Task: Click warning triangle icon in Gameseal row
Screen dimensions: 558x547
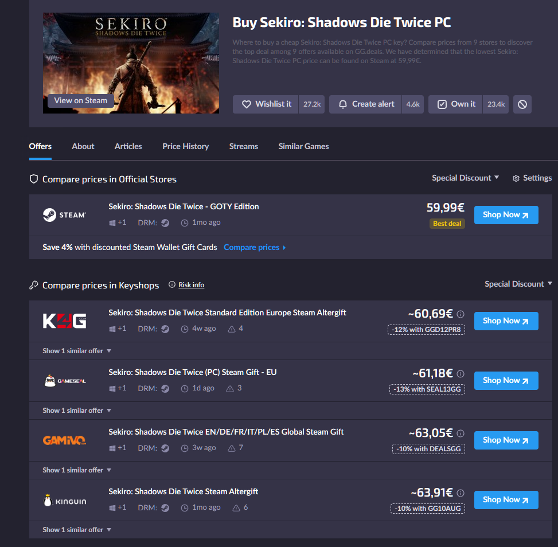Action: click(x=230, y=389)
